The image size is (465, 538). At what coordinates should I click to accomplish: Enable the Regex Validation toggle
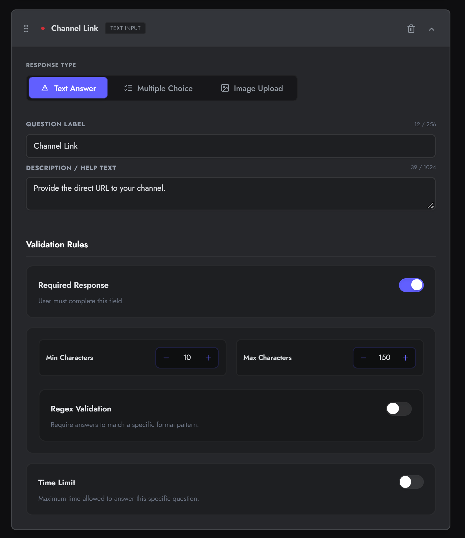pyautogui.click(x=399, y=409)
